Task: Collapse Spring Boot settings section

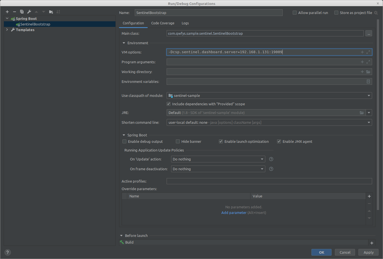Action: [124, 135]
